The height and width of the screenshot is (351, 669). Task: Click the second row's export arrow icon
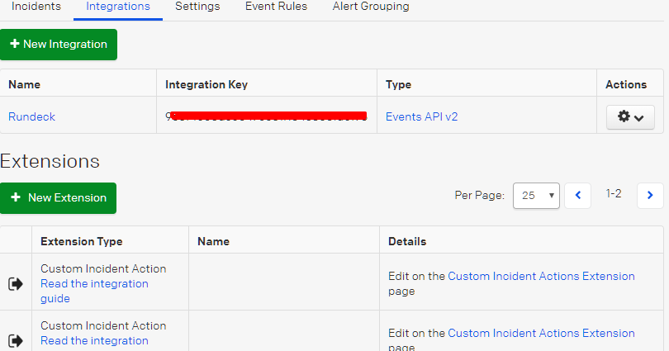click(x=16, y=340)
